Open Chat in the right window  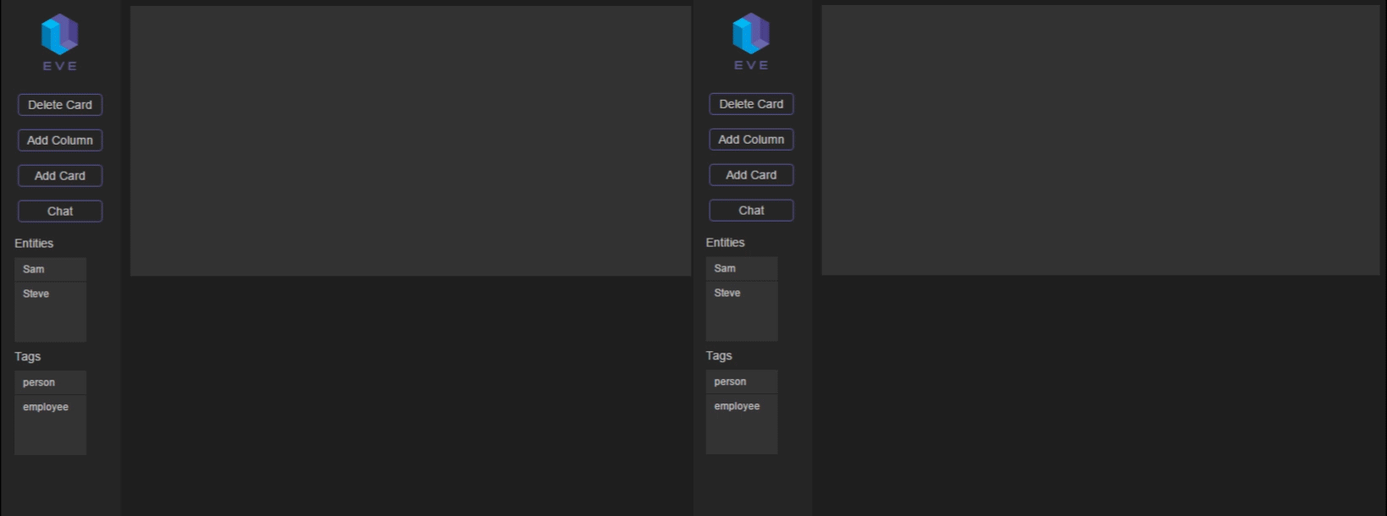tap(751, 211)
